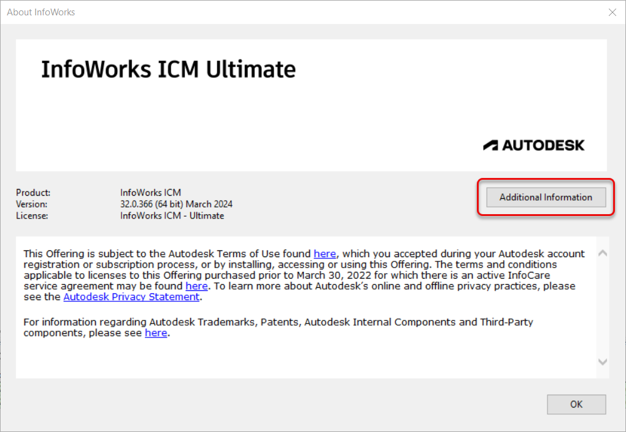Click the OK button to dismiss dialog
The image size is (626, 432).
point(576,404)
